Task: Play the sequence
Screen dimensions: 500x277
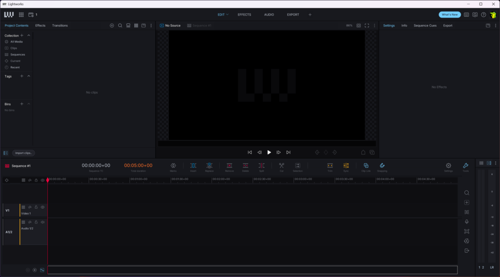Action: tap(269, 153)
